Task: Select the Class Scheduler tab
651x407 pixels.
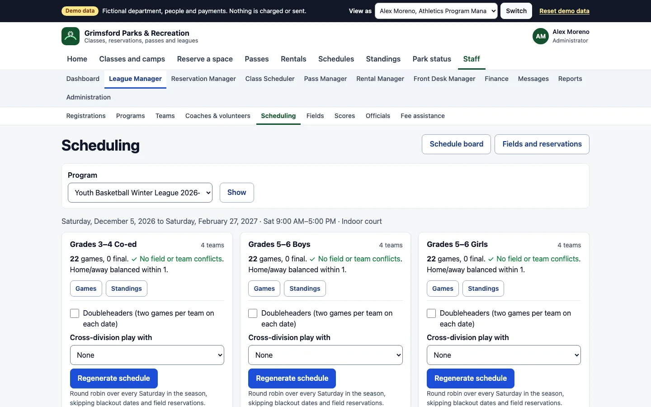Action: [270, 79]
